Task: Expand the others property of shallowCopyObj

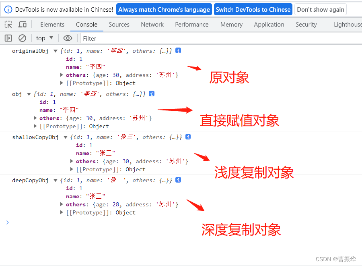Action: point(72,161)
